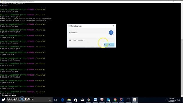Image resolution: width=183 pixels, height=103 pixels.
Task: Close the Time to choose dialog
Action: (114, 26)
